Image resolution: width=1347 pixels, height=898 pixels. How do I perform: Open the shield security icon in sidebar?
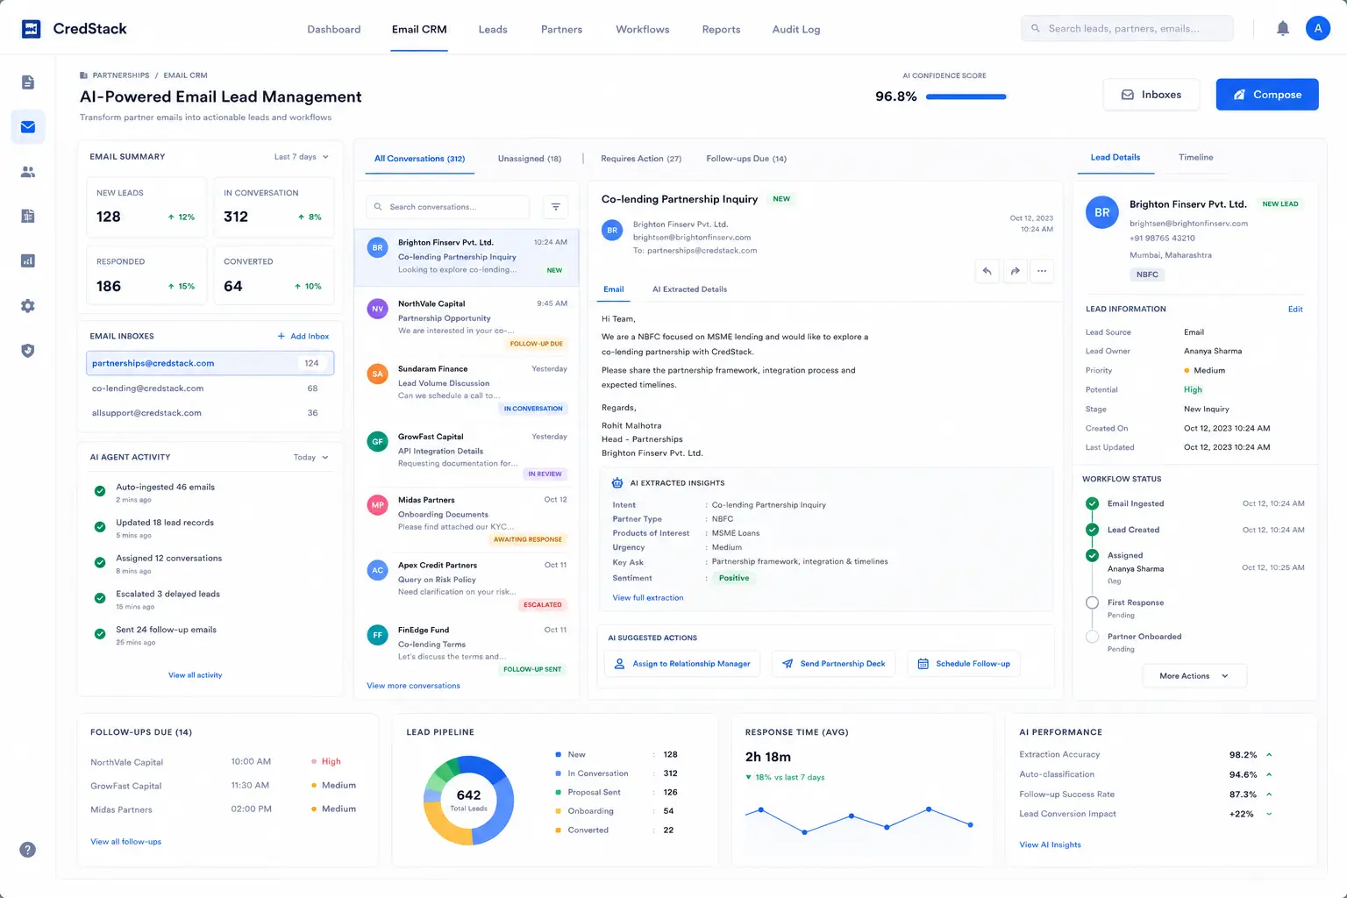(28, 351)
